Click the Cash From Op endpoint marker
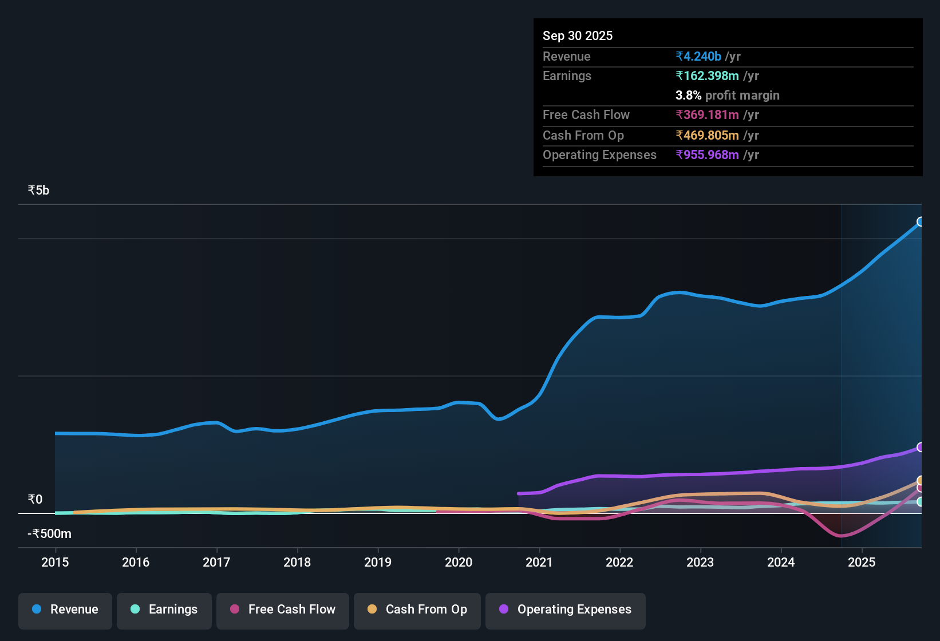 pos(921,481)
